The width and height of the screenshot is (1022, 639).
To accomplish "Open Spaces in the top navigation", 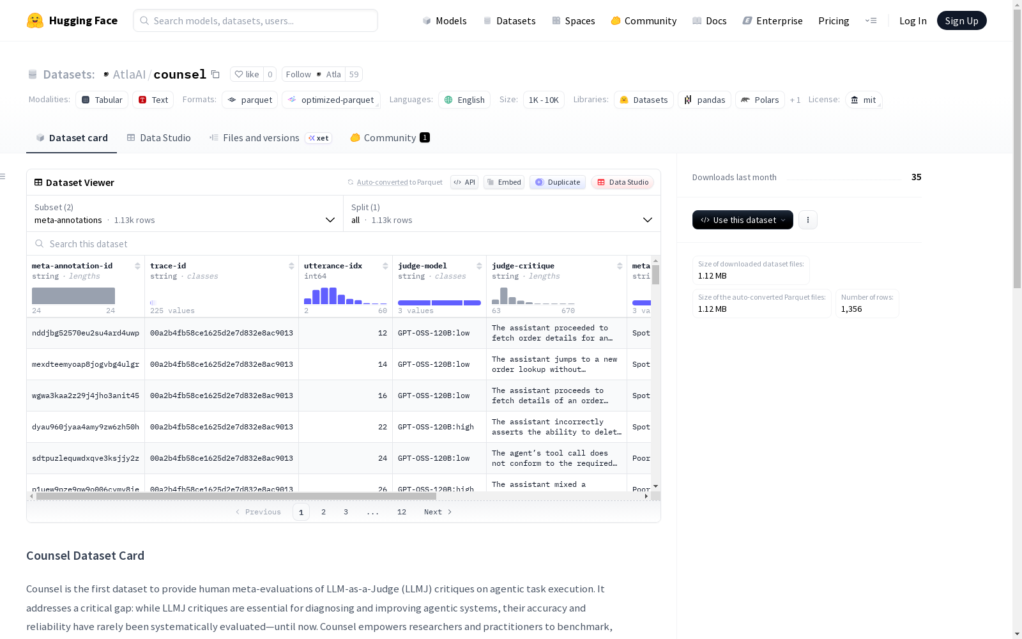I will point(573,20).
